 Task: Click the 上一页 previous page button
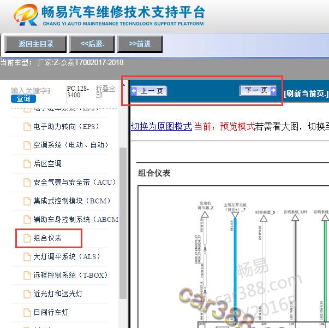click(149, 91)
